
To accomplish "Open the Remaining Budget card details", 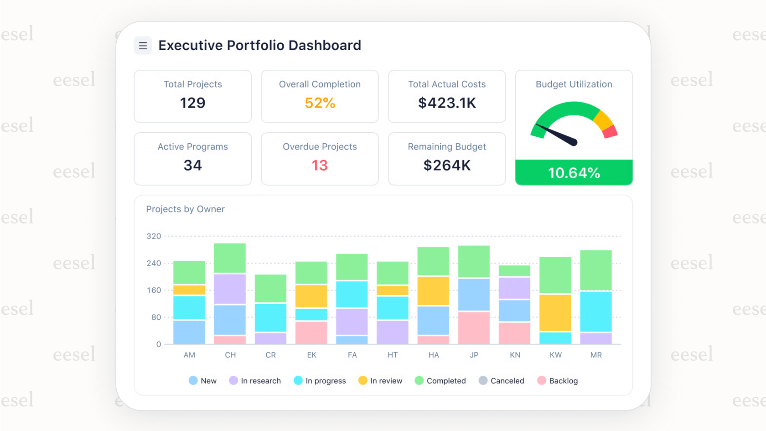I will [x=446, y=159].
